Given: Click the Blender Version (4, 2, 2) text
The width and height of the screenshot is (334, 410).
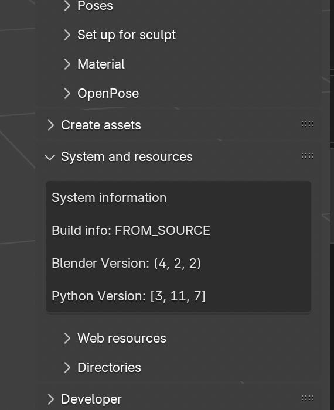Looking at the screenshot, I should click(x=127, y=263).
